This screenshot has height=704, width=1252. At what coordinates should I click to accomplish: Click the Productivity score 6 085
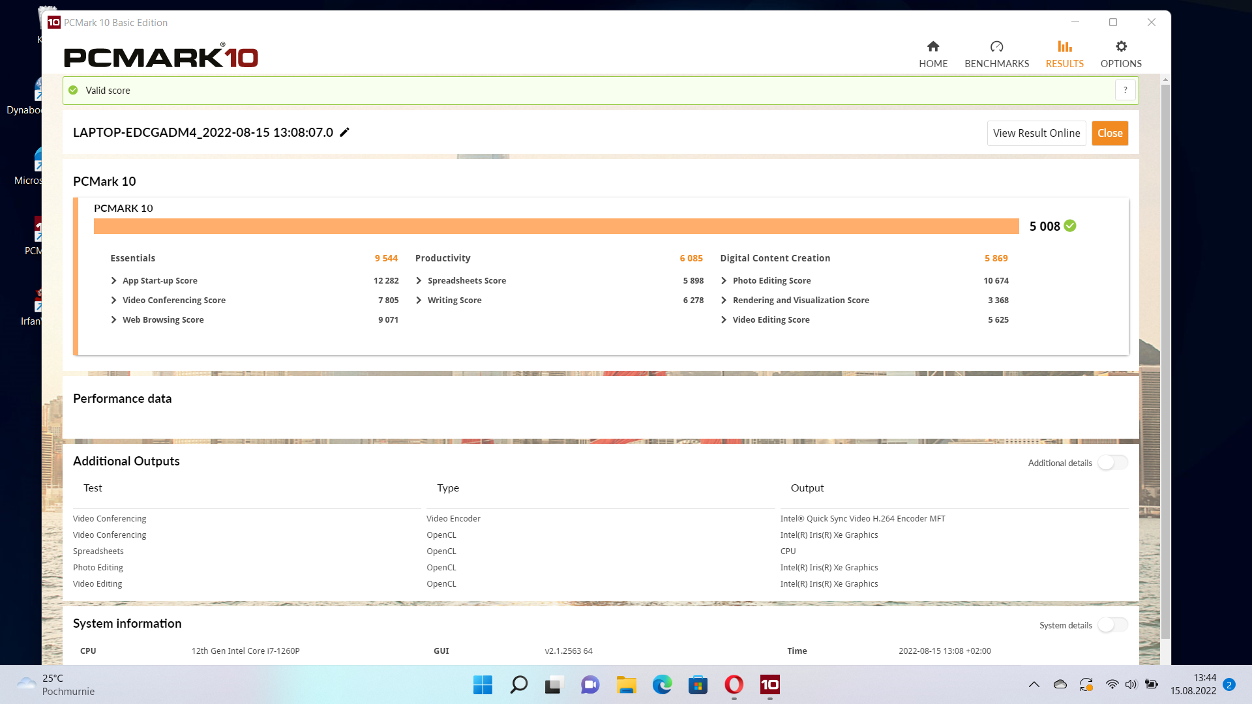point(691,258)
